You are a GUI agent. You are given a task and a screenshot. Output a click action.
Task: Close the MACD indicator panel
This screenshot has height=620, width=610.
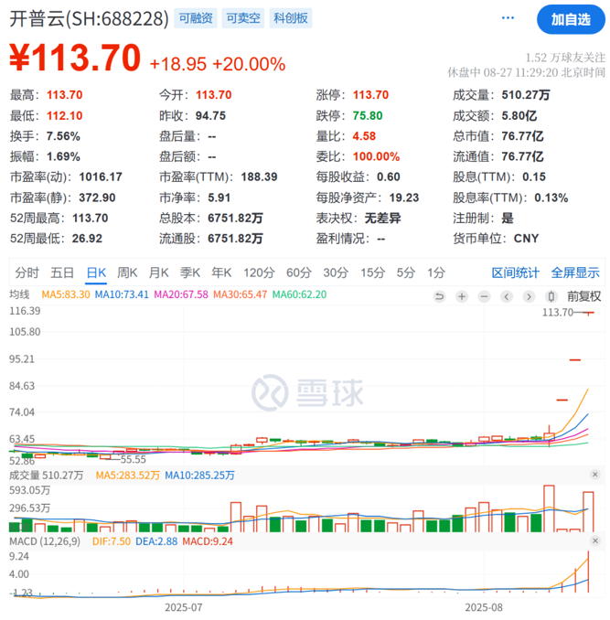point(595,541)
